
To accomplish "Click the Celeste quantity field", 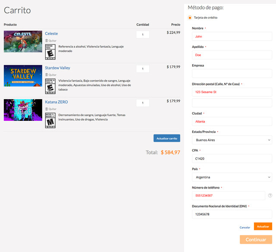I will 143,35.
